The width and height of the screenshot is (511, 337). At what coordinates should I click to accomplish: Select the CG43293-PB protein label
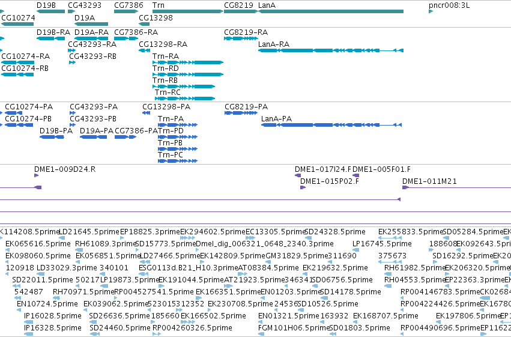pos(93,119)
